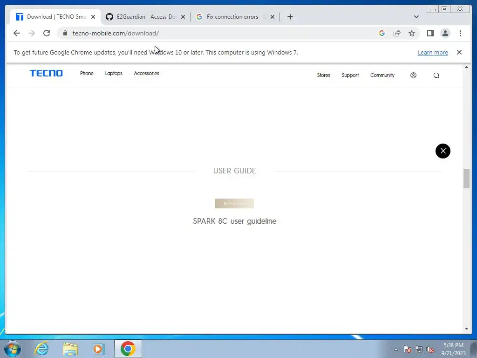Bookmark this page with star icon
This screenshot has height=358, width=477.
pyautogui.click(x=412, y=33)
